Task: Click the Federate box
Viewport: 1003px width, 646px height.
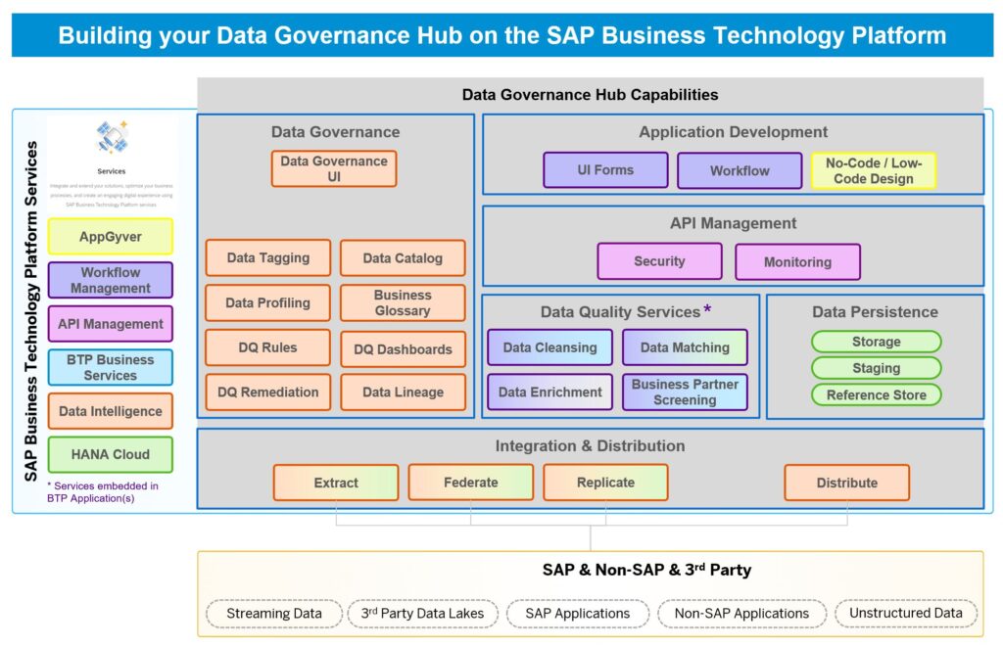Action: click(x=471, y=483)
